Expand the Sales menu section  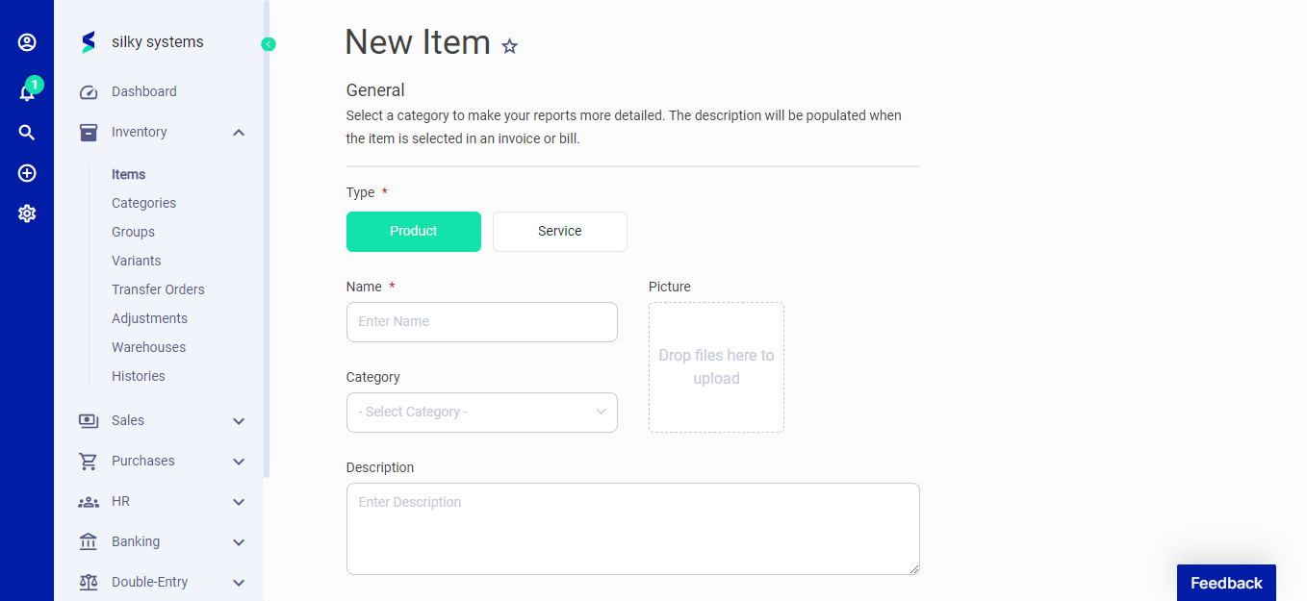239,421
